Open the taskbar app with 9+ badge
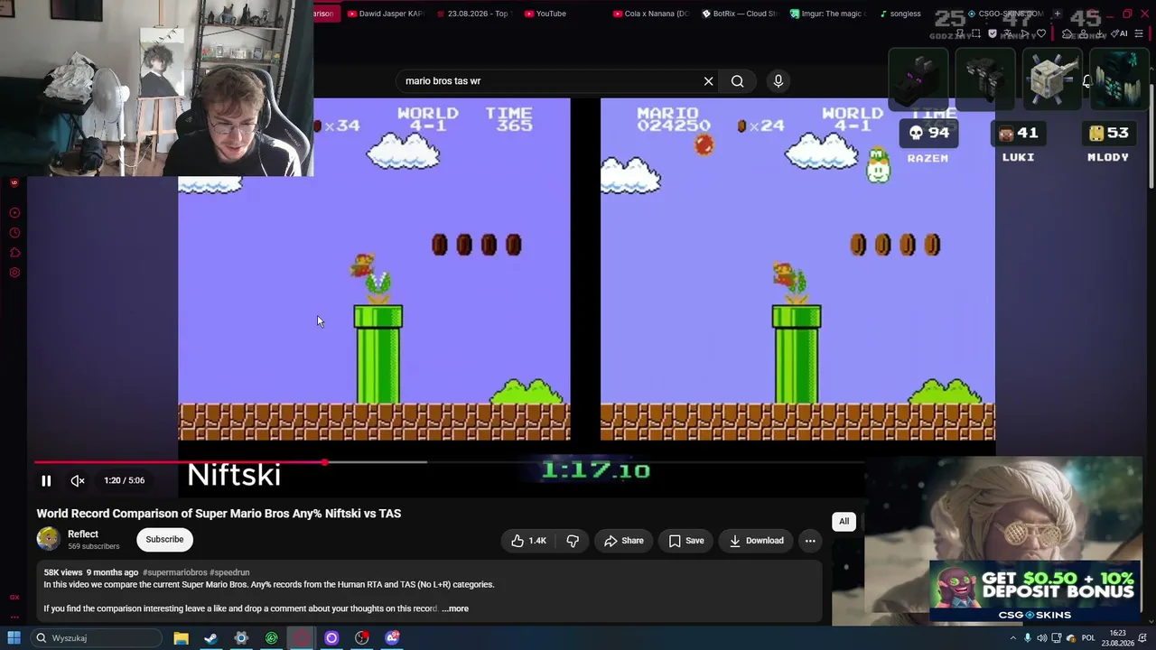Screen dimensions: 1156x650 click(393, 638)
